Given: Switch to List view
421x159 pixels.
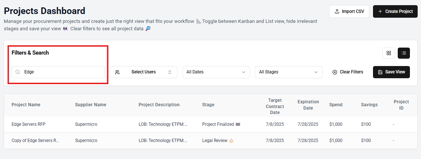Looking at the screenshot, I should 404,53.
